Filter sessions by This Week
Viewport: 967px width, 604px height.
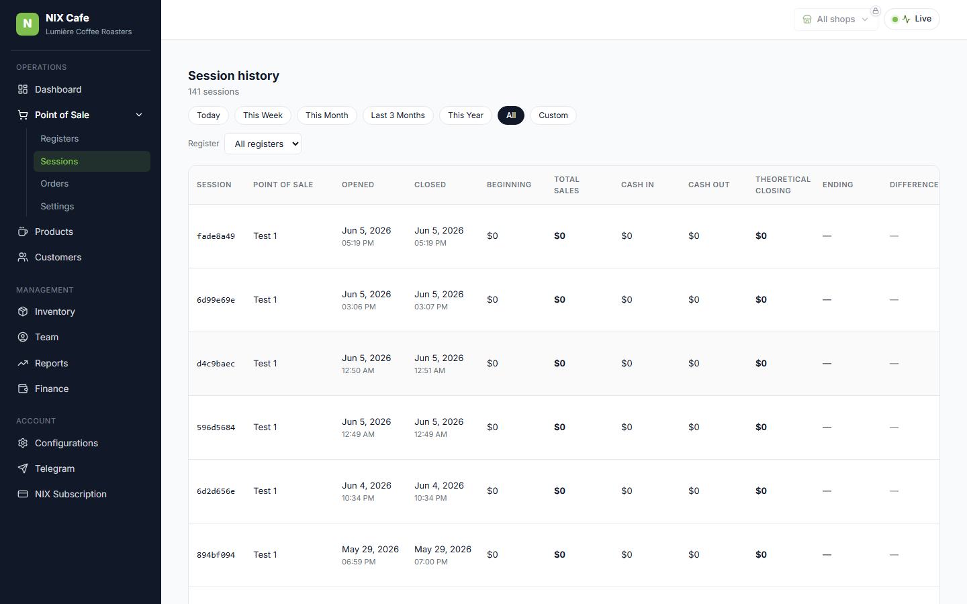(263, 115)
